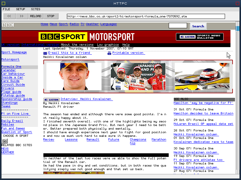Open Hamilton decides to leave Britain link
Viewport: 241px width, 180px height.
pos(204,113)
